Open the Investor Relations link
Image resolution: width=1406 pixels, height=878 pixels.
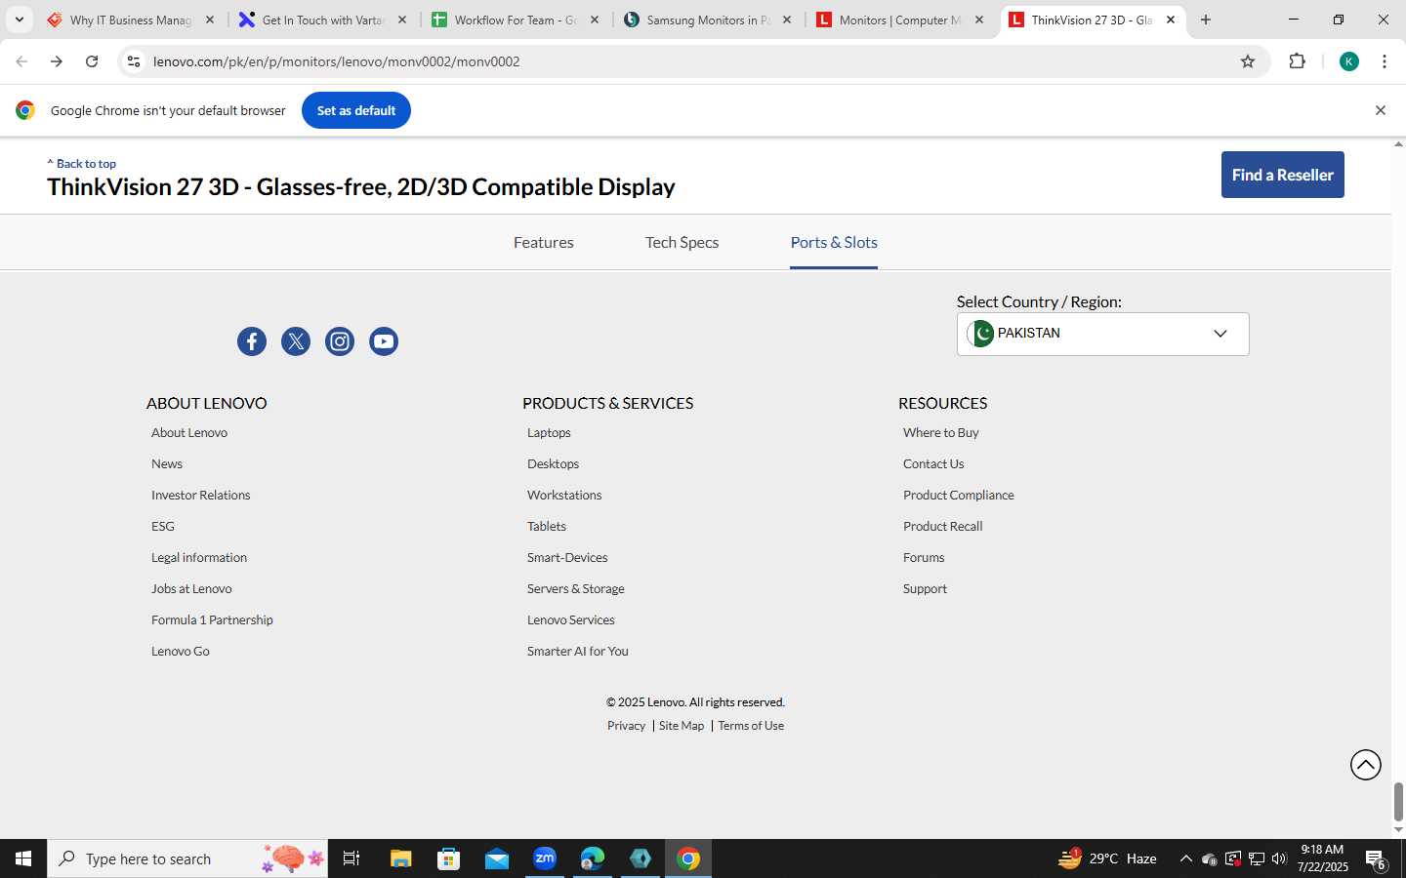[200, 496]
